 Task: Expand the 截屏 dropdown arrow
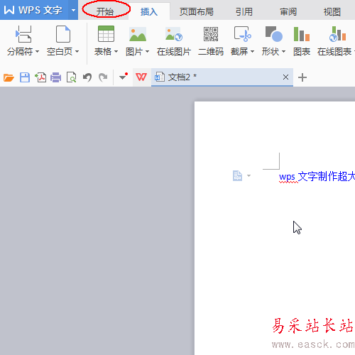click(x=252, y=51)
